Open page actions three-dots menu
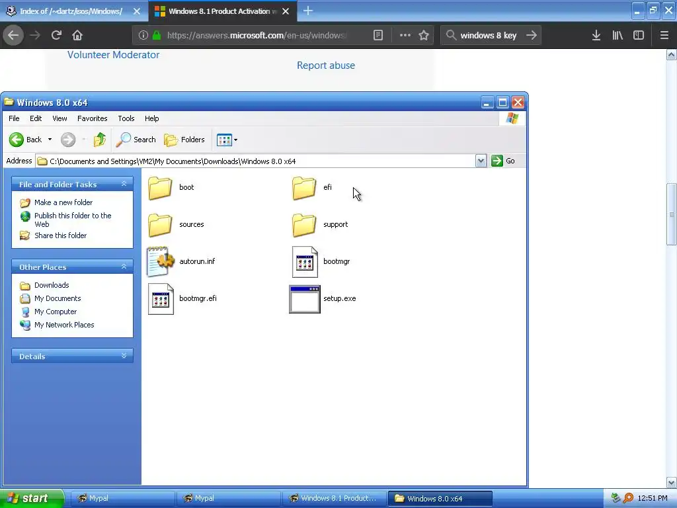This screenshot has width=677, height=508. tap(405, 36)
